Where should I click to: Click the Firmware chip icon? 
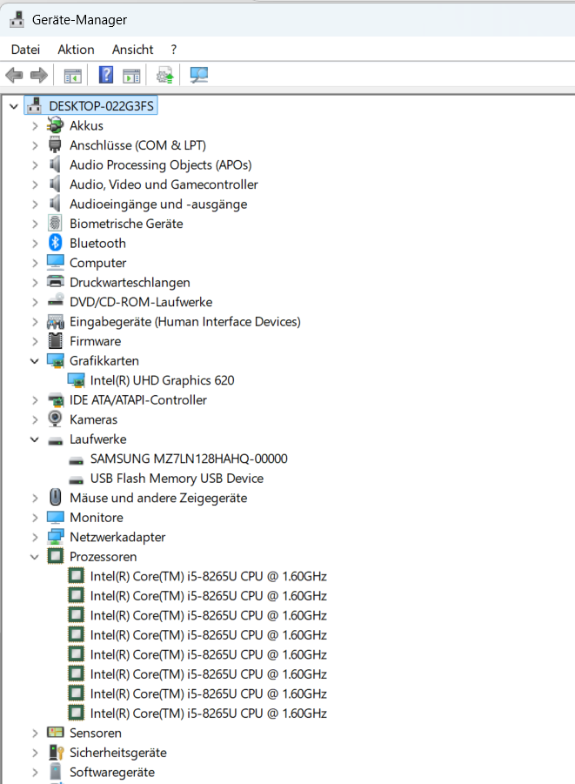point(55,341)
